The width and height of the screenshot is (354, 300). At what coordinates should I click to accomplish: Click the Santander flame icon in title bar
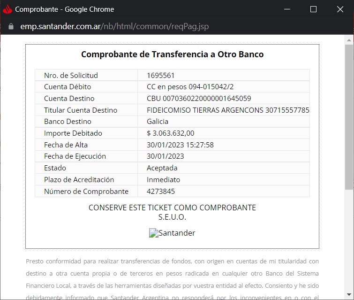coord(8,9)
